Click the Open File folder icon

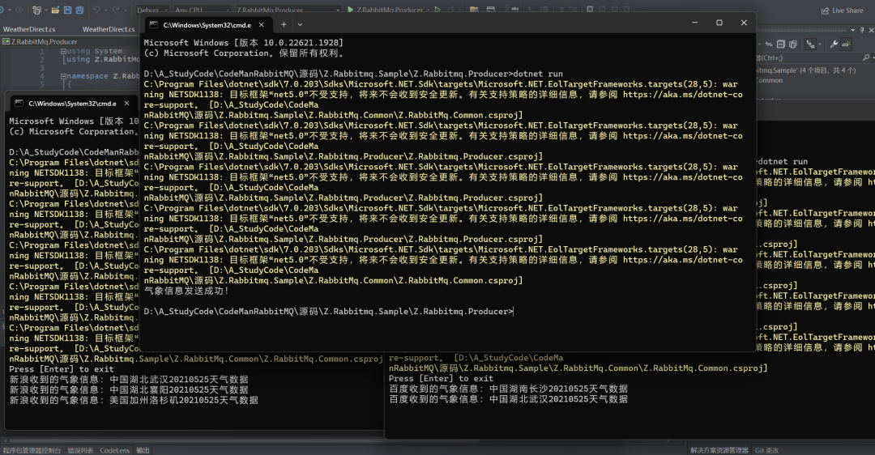pos(55,10)
